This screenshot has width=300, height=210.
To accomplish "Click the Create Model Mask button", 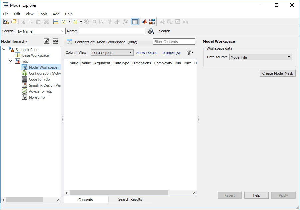I will click(277, 73).
